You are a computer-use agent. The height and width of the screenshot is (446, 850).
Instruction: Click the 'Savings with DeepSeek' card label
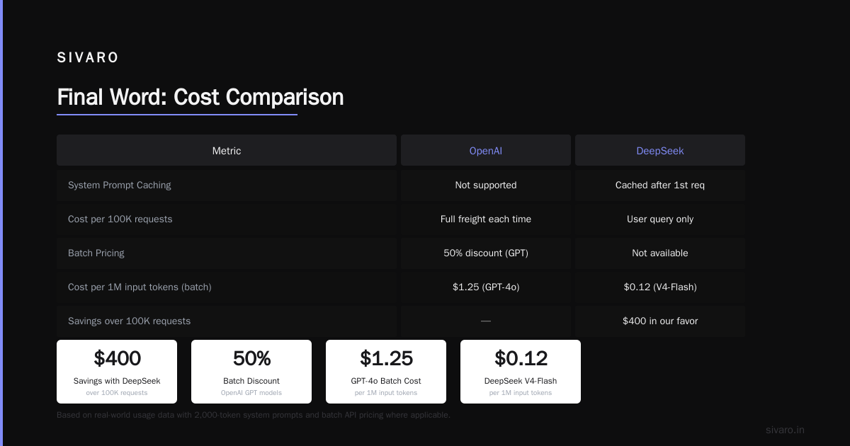coord(117,381)
